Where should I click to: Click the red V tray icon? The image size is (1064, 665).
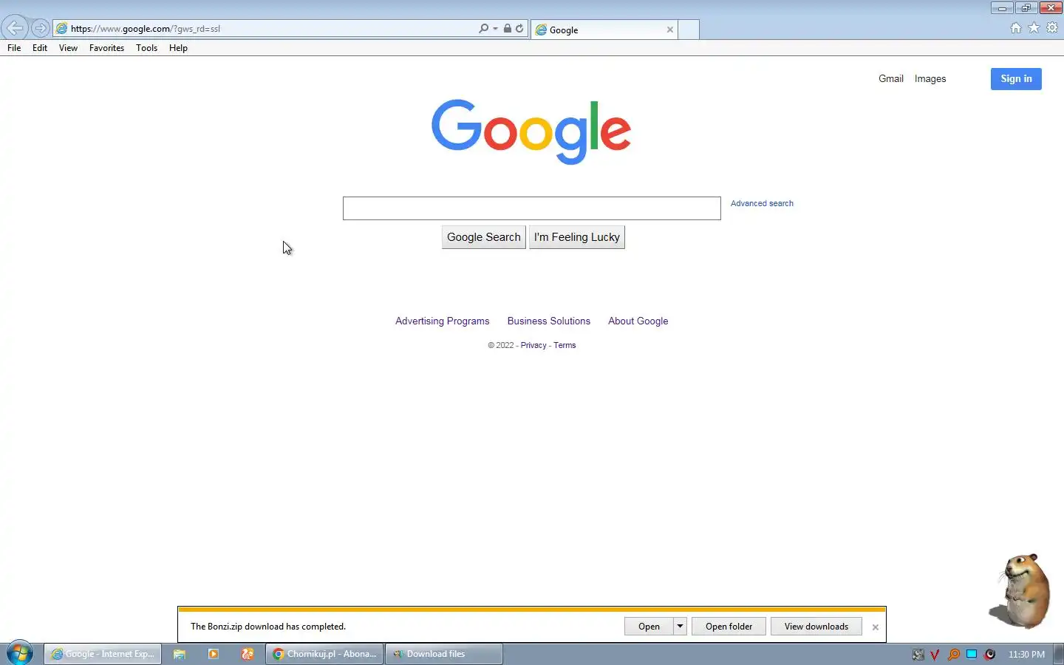click(x=935, y=655)
